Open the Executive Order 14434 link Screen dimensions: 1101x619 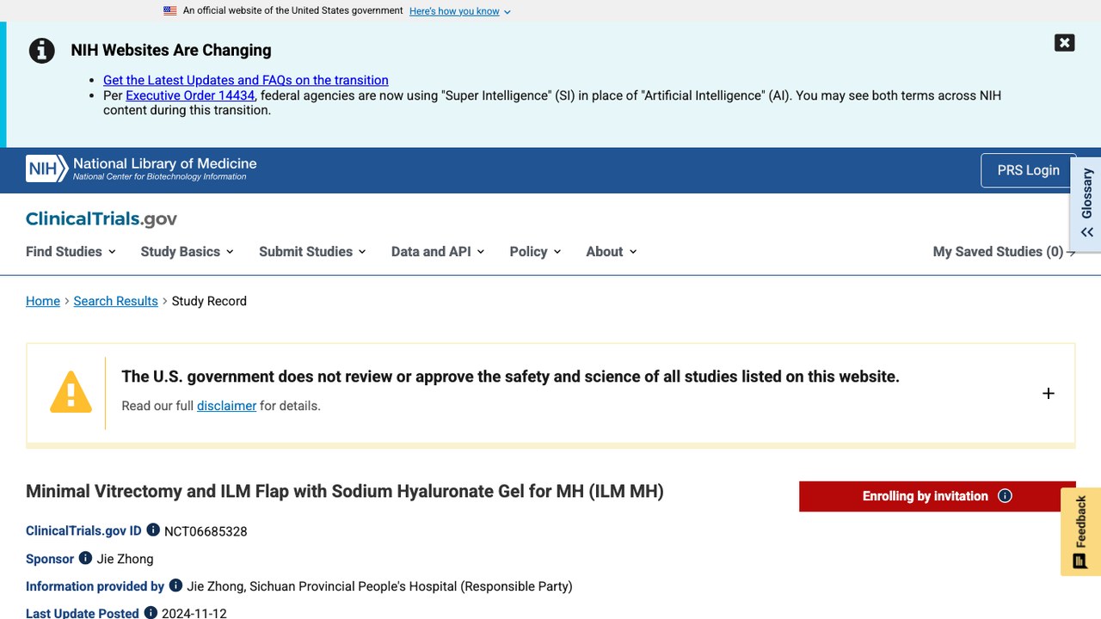(190, 95)
